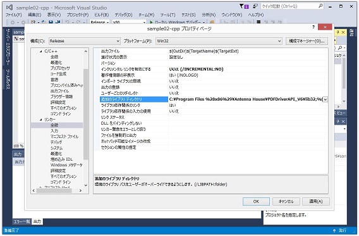Image resolution: width=359 pixels, height=236 pixels.
Task: Click the はい (/NOLOGO) value
Action: (183, 75)
